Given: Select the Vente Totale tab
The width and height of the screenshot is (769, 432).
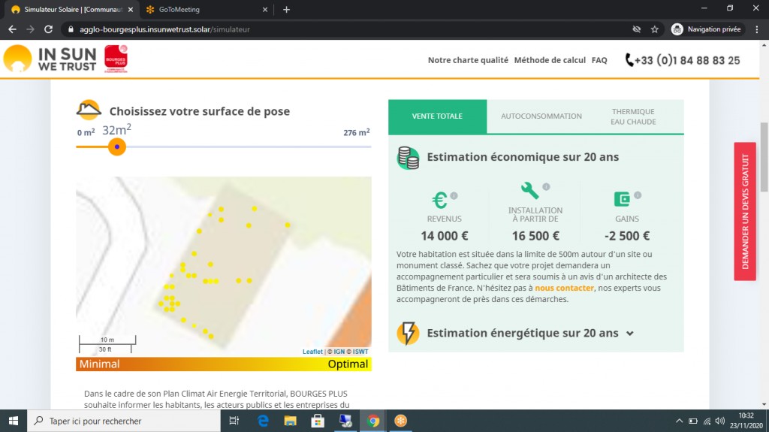Looking at the screenshot, I should coord(437,116).
